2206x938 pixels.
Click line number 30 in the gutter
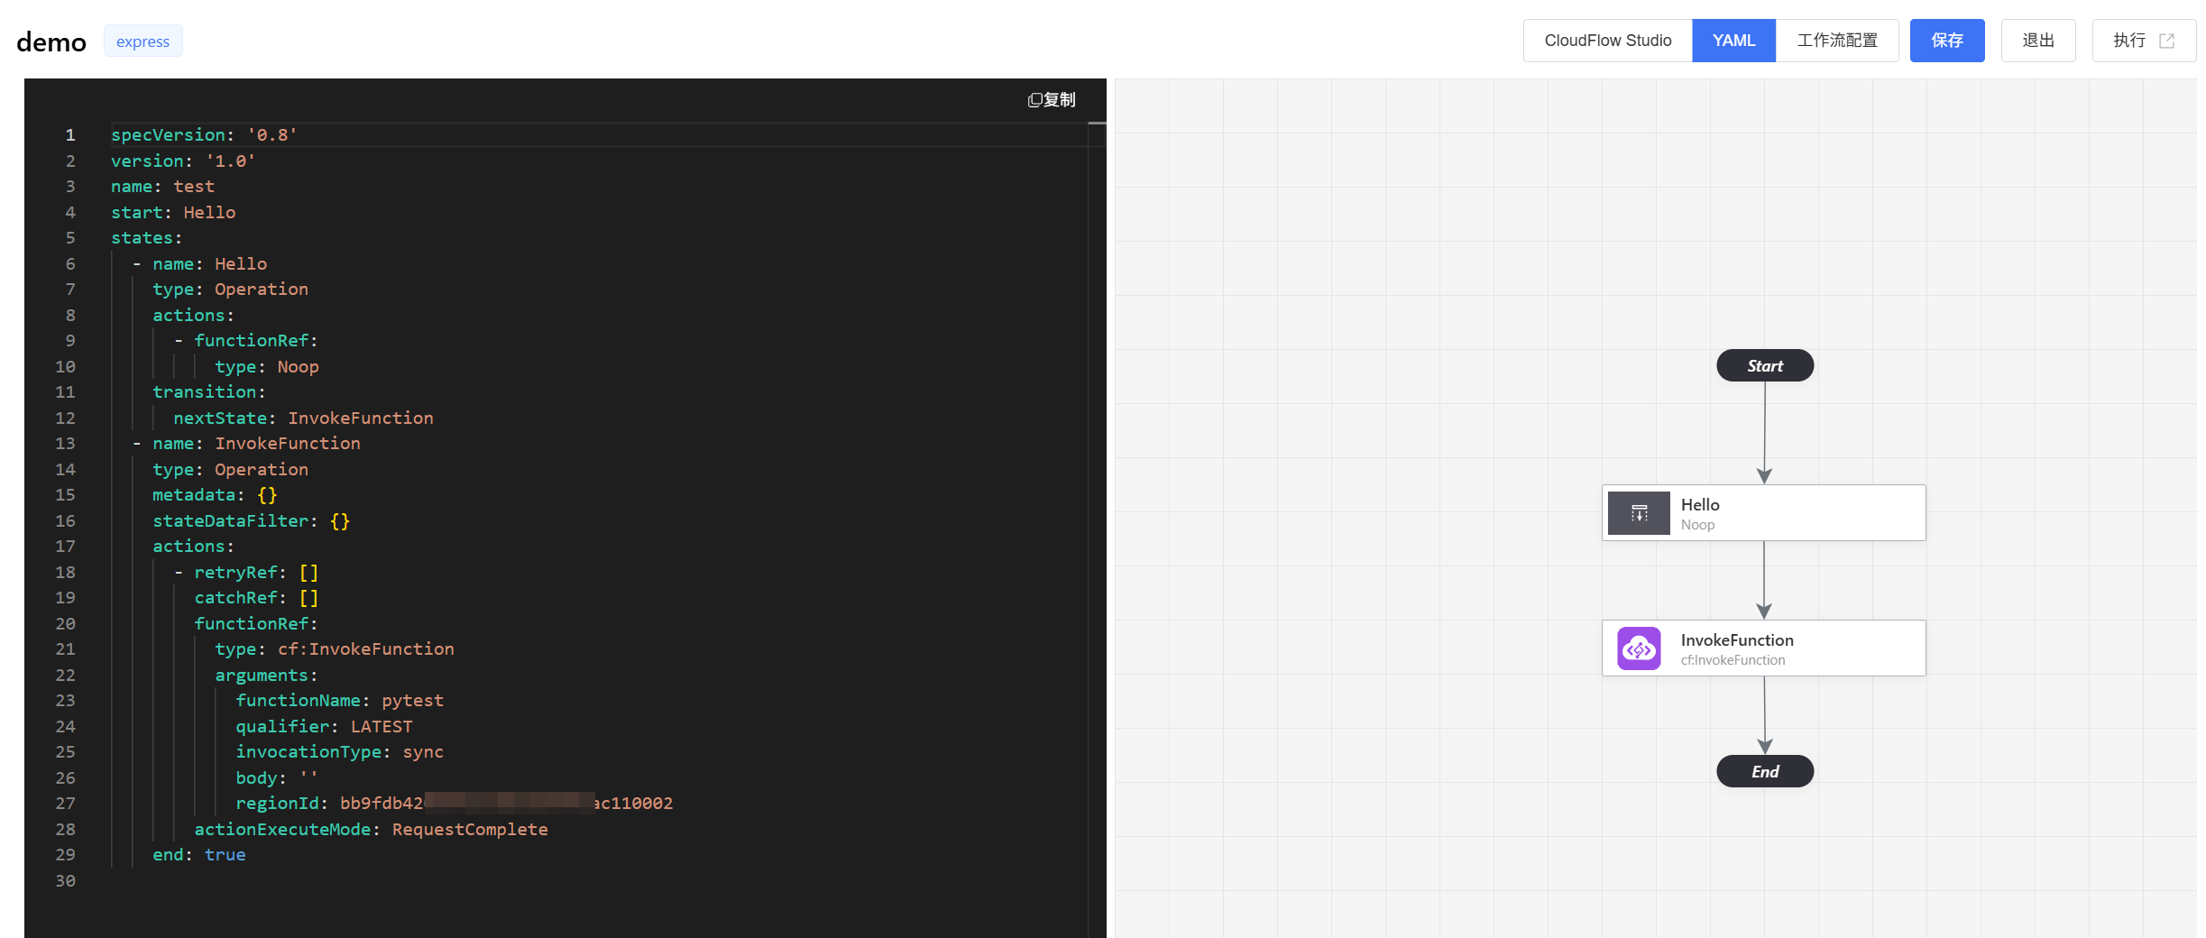point(65,880)
